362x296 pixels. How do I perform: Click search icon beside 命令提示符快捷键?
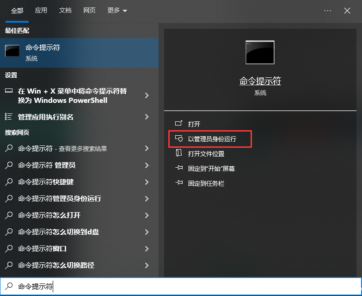pyautogui.click(x=9, y=182)
